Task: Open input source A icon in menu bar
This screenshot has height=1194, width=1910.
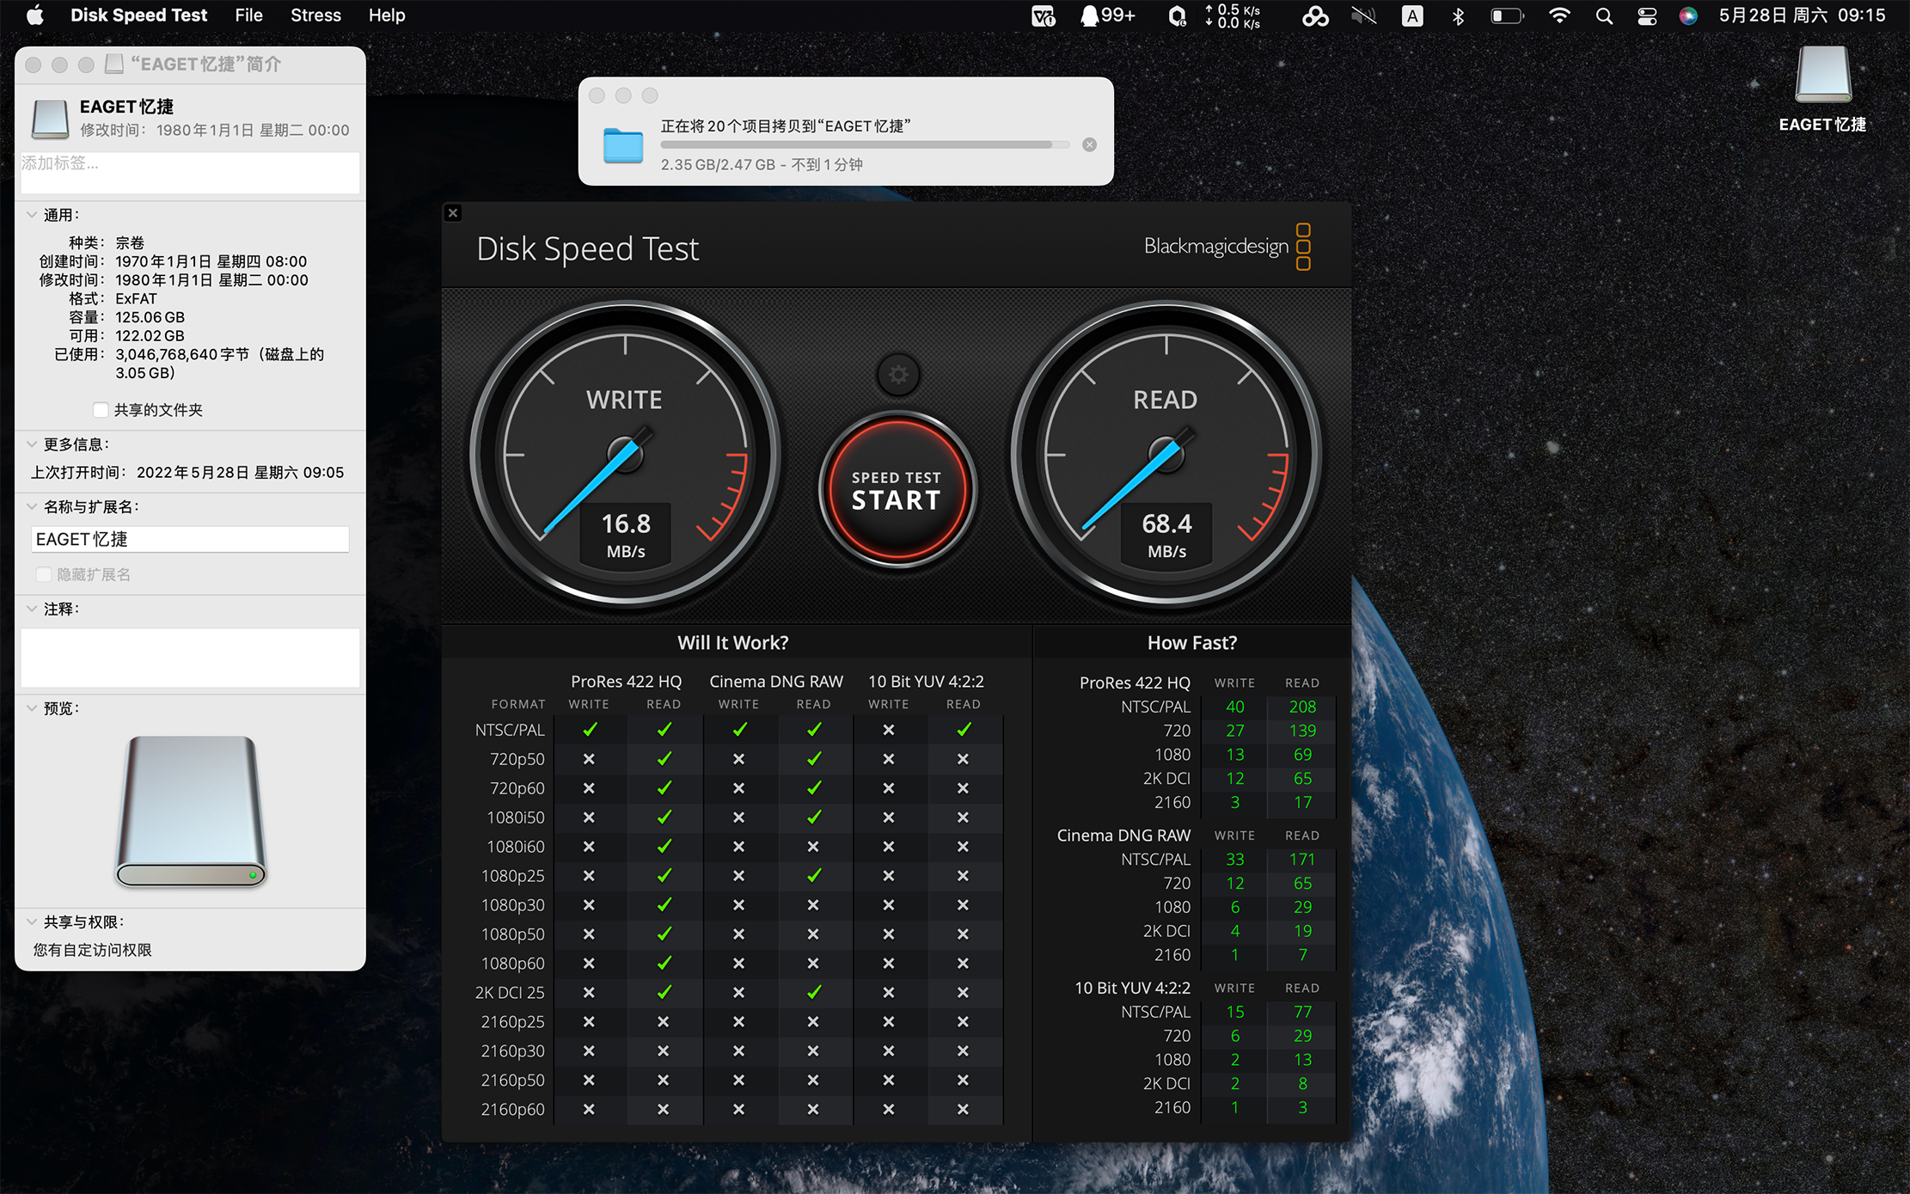Action: tap(1412, 15)
